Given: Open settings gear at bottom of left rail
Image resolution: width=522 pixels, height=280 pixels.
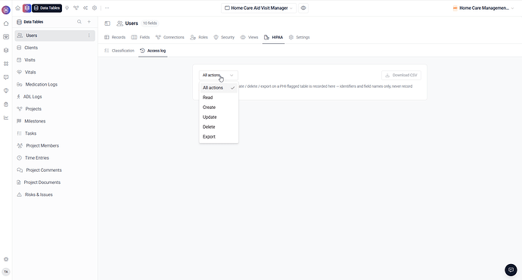Looking at the screenshot, I should point(6,259).
